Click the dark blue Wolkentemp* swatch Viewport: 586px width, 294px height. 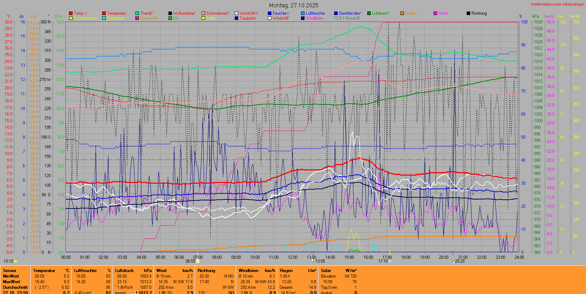[x=170, y=13]
